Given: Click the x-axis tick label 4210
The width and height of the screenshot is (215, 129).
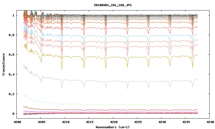Looking at the screenshot, I should (x=66, y=122).
